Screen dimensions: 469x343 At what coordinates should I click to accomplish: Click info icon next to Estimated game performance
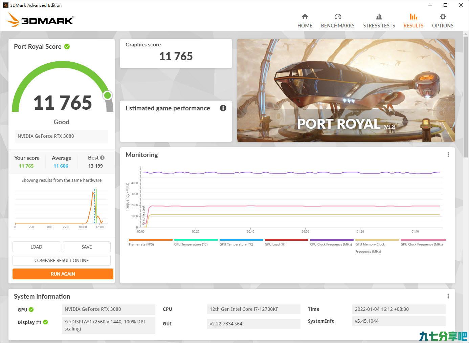(223, 108)
